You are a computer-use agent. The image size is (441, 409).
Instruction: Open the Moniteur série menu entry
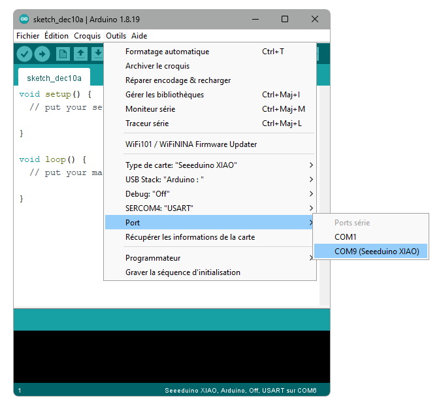[x=150, y=109]
